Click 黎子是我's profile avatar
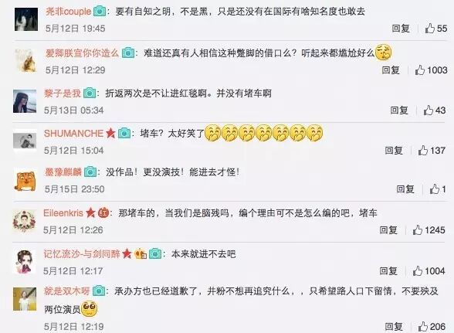Screen dimensions: 454x333 [25, 101]
